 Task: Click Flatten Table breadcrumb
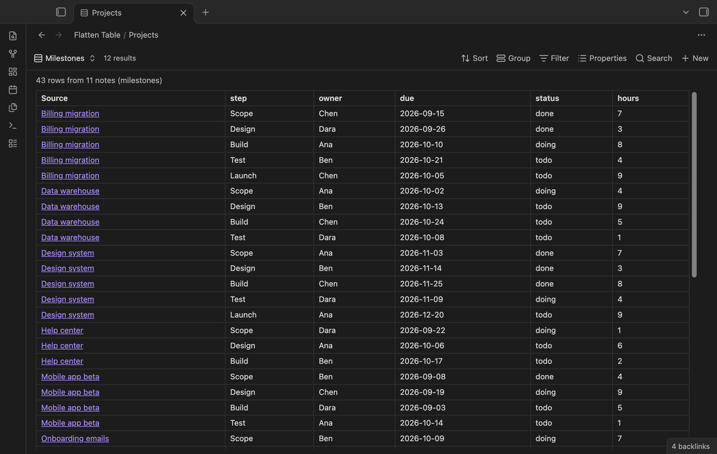(97, 35)
